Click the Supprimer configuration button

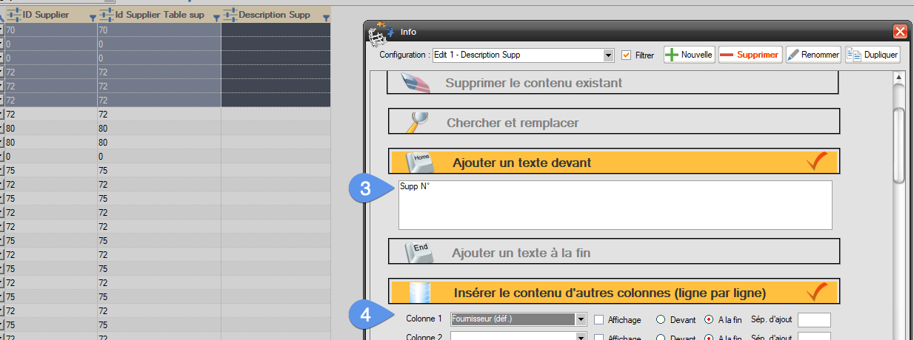point(750,55)
